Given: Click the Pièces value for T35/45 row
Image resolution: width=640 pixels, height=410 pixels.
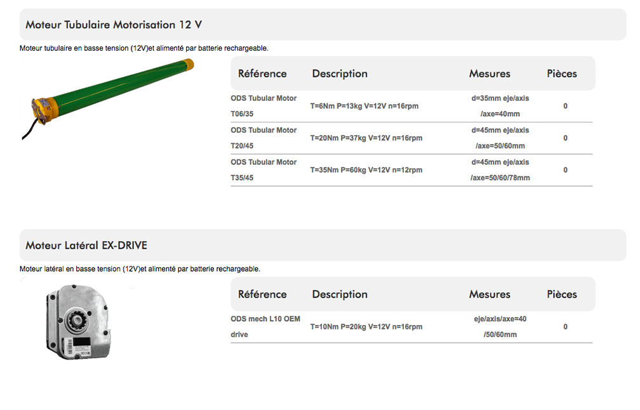Looking at the screenshot, I should pos(565,169).
